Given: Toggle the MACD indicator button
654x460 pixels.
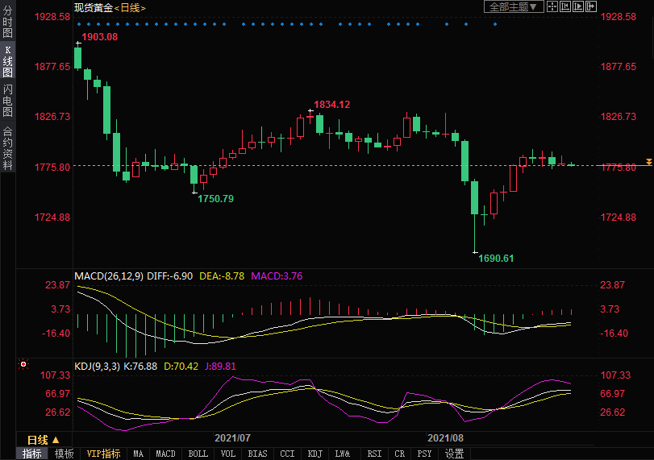Looking at the screenshot, I should [165, 454].
